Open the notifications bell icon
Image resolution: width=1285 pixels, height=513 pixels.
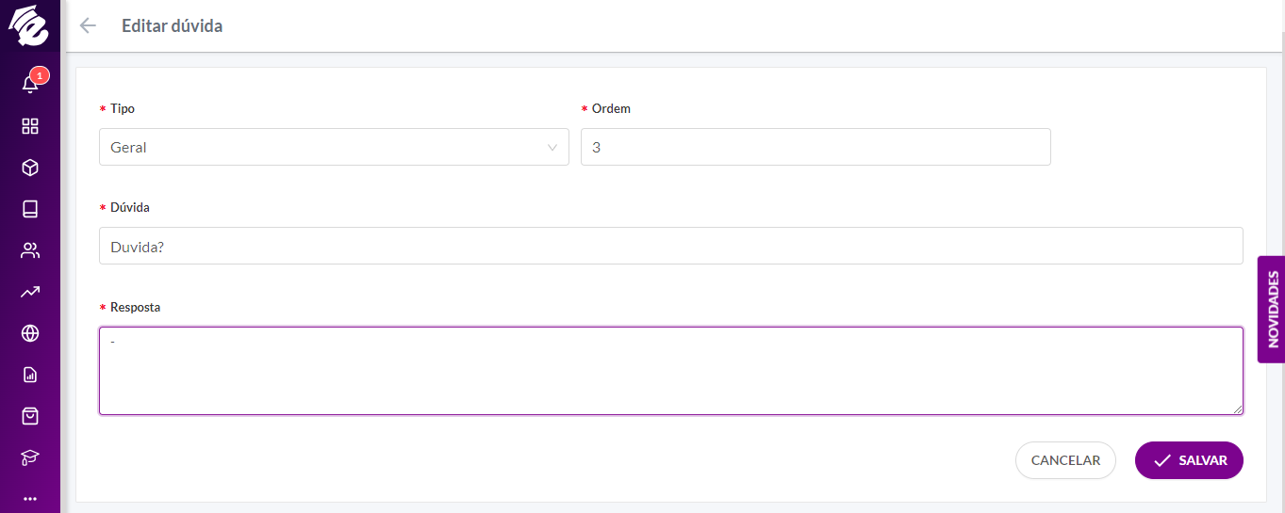pos(30,85)
